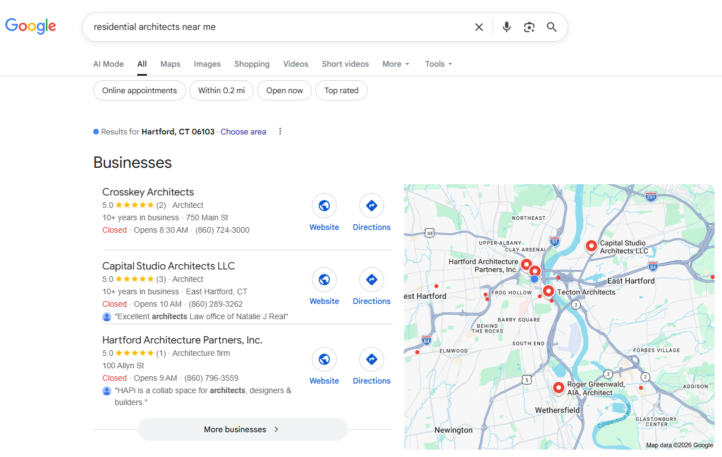
Task: Enable the Top rated filter
Action: pos(341,90)
